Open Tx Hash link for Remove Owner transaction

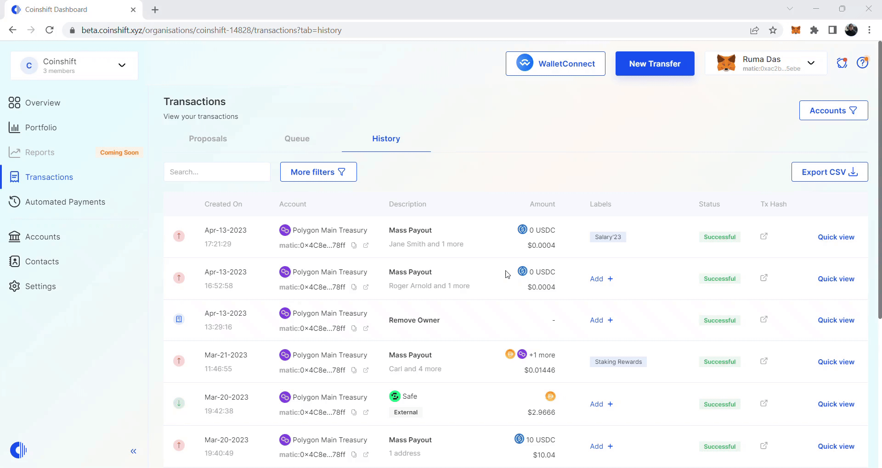click(763, 319)
